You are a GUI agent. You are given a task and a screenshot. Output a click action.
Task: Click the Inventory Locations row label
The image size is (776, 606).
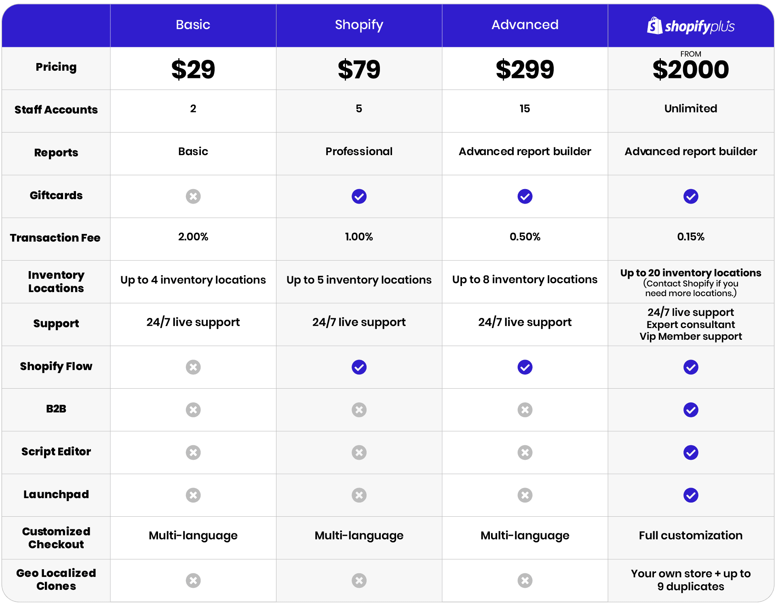(x=56, y=282)
